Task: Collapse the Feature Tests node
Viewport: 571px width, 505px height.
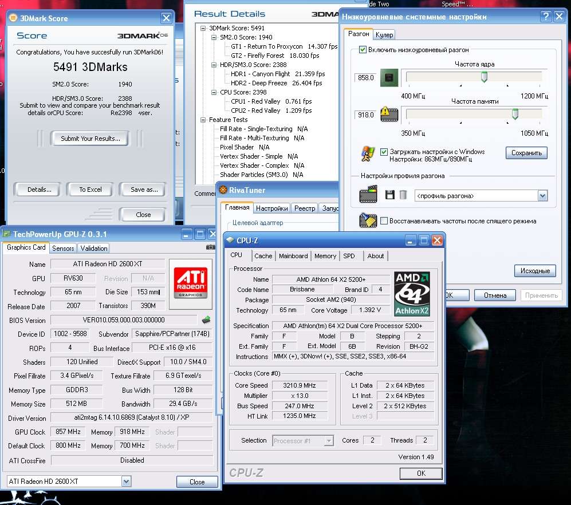Action: click(x=203, y=120)
